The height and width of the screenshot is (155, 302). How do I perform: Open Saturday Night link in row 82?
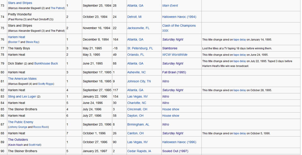(x=173, y=90)
